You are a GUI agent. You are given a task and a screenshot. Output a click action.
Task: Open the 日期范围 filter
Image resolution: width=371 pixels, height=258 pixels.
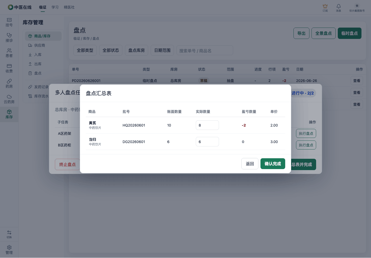(162, 50)
